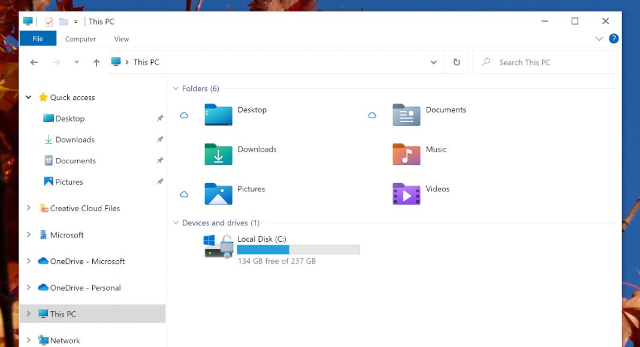Select Desktop under Quick access
The height and width of the screenshot is (347, 640).
pyautogui.click(x=70, y=118)
